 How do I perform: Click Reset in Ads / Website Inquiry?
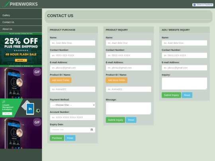click(187, 95)
